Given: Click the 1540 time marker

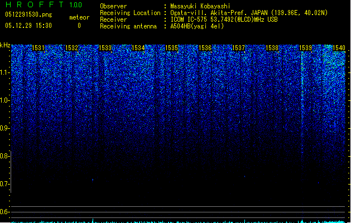Looking at the screenshot, I should pos(339,48).
